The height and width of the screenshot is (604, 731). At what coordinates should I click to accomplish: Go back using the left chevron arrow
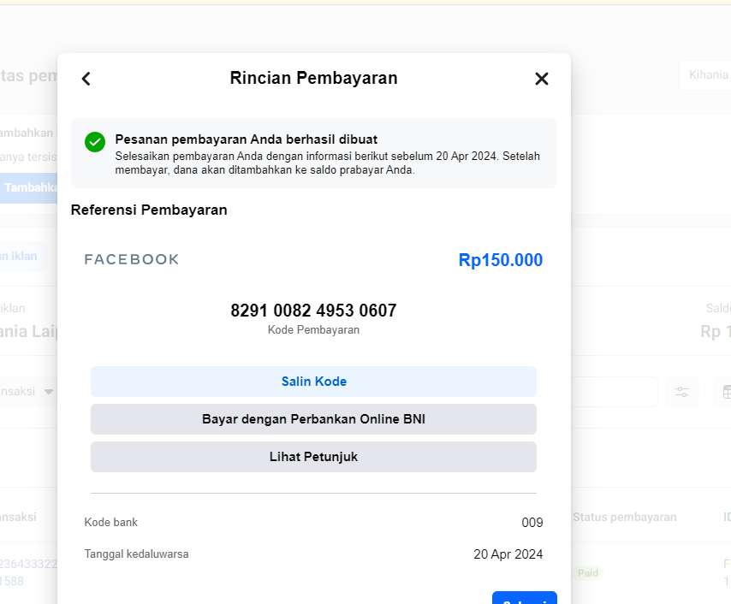86,79
